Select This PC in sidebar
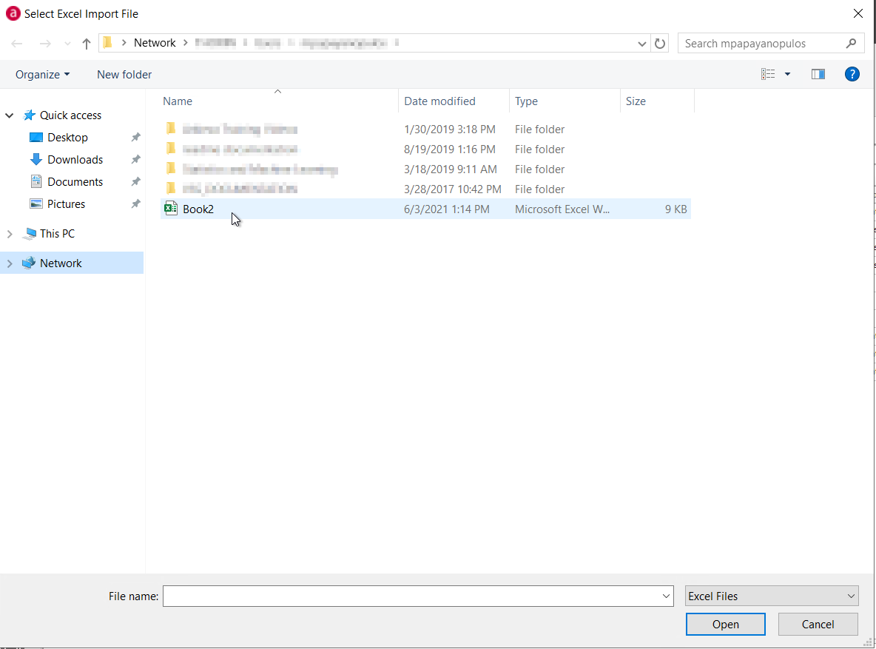 pyautogui.click(x=57, y=234)
